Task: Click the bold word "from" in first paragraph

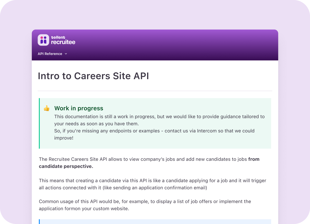Action: 254,159
